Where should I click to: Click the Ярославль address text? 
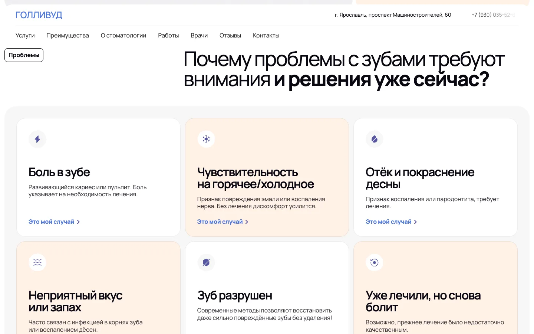point(393,15)
